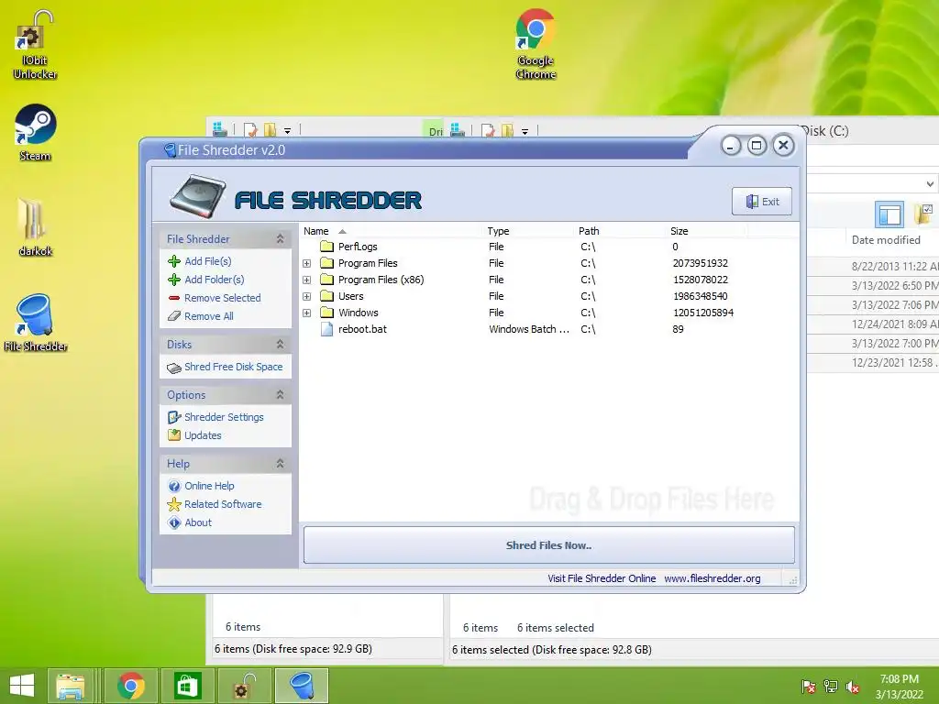Click the green plus Add Folder(s) icon
Viewport: 939px width, 704px height.
(173, 280)
